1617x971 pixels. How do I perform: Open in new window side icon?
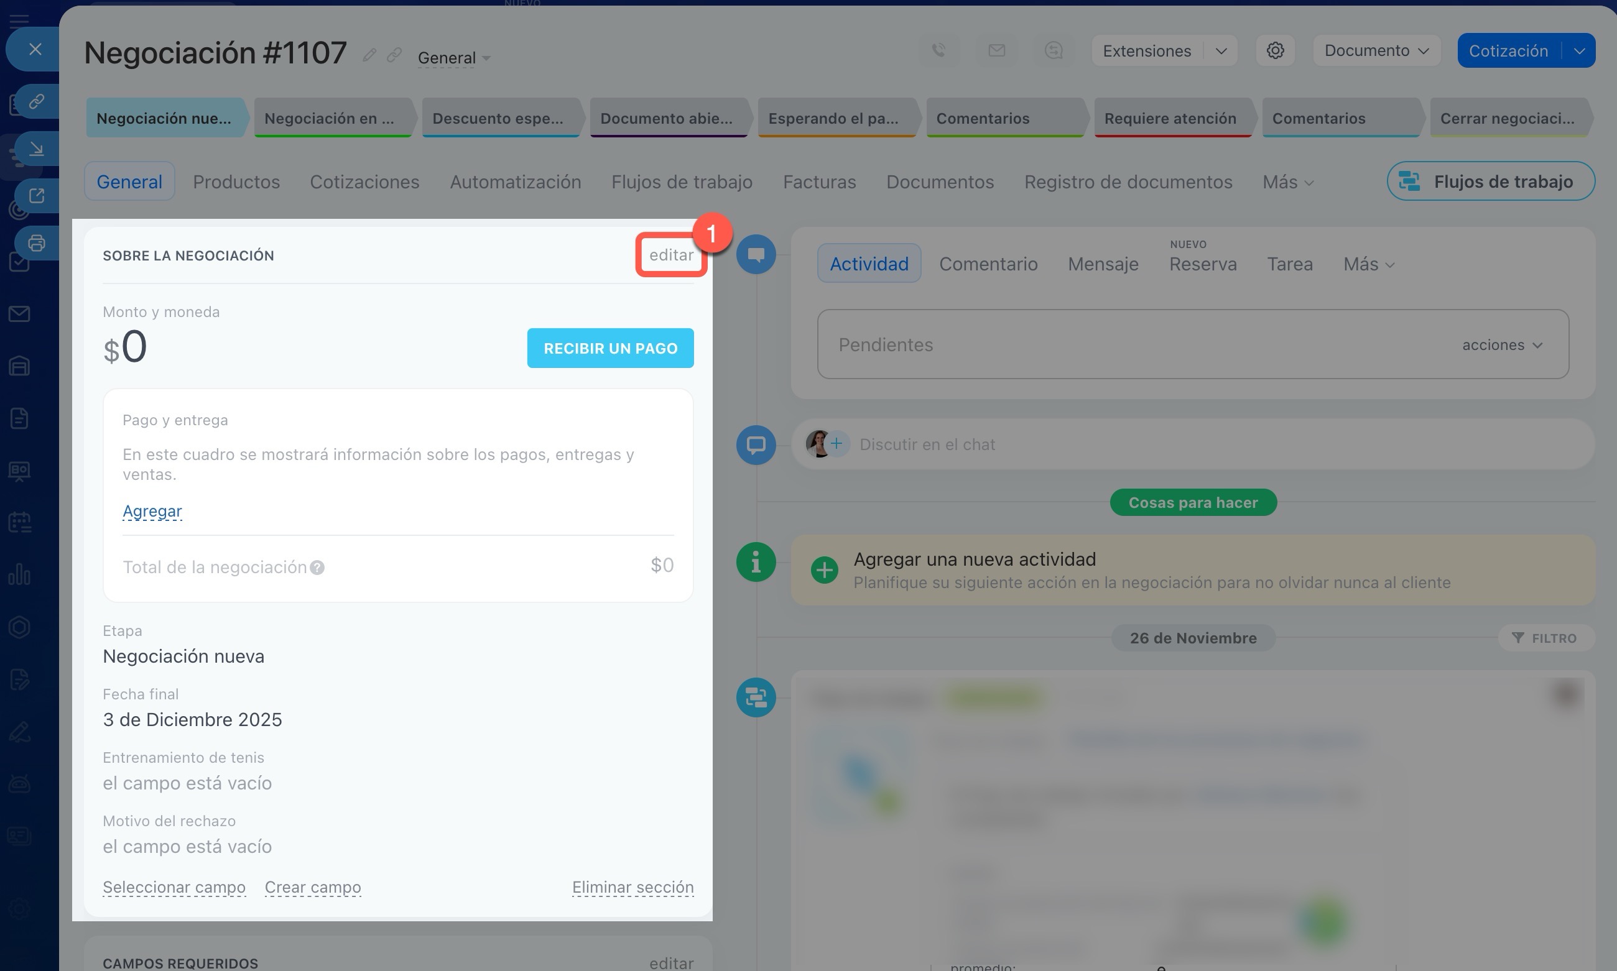(37, 196)
